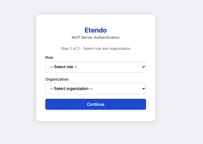Click the Etendo heading
This screenshot has width=203, height=144.
[96, 30]
